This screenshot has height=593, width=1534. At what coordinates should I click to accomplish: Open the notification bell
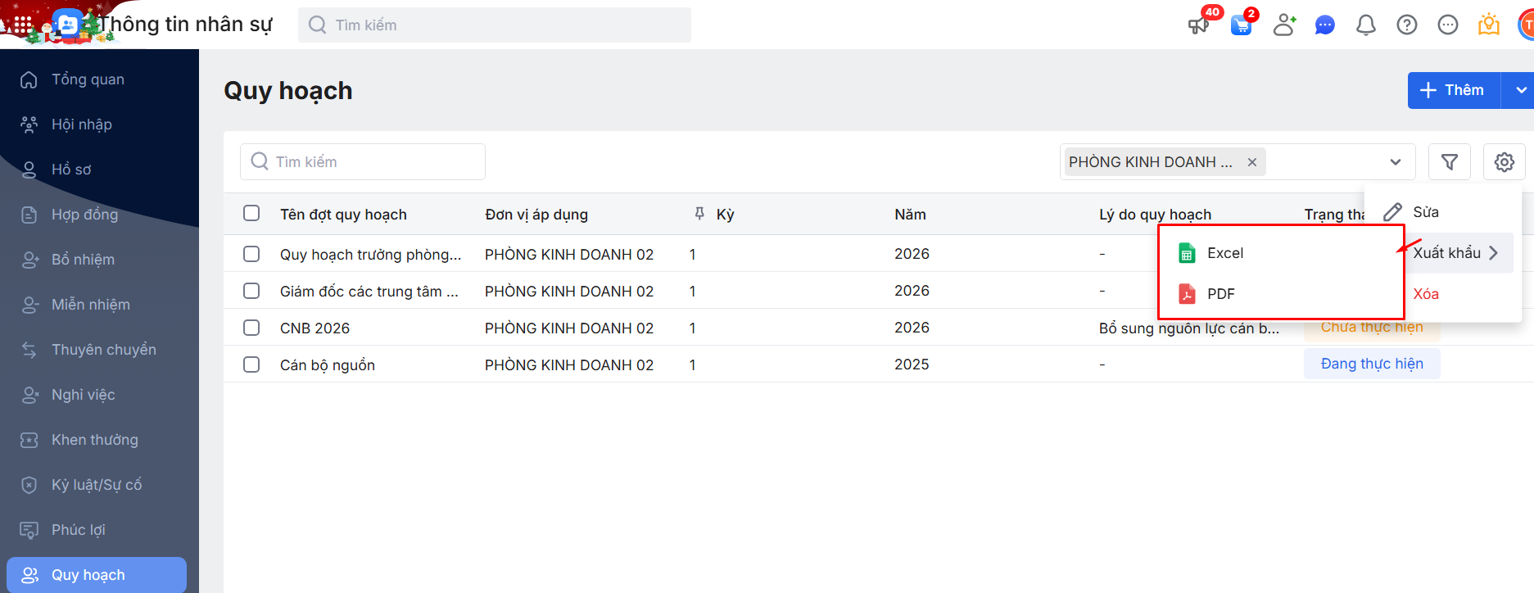(x=1365, y=25)
